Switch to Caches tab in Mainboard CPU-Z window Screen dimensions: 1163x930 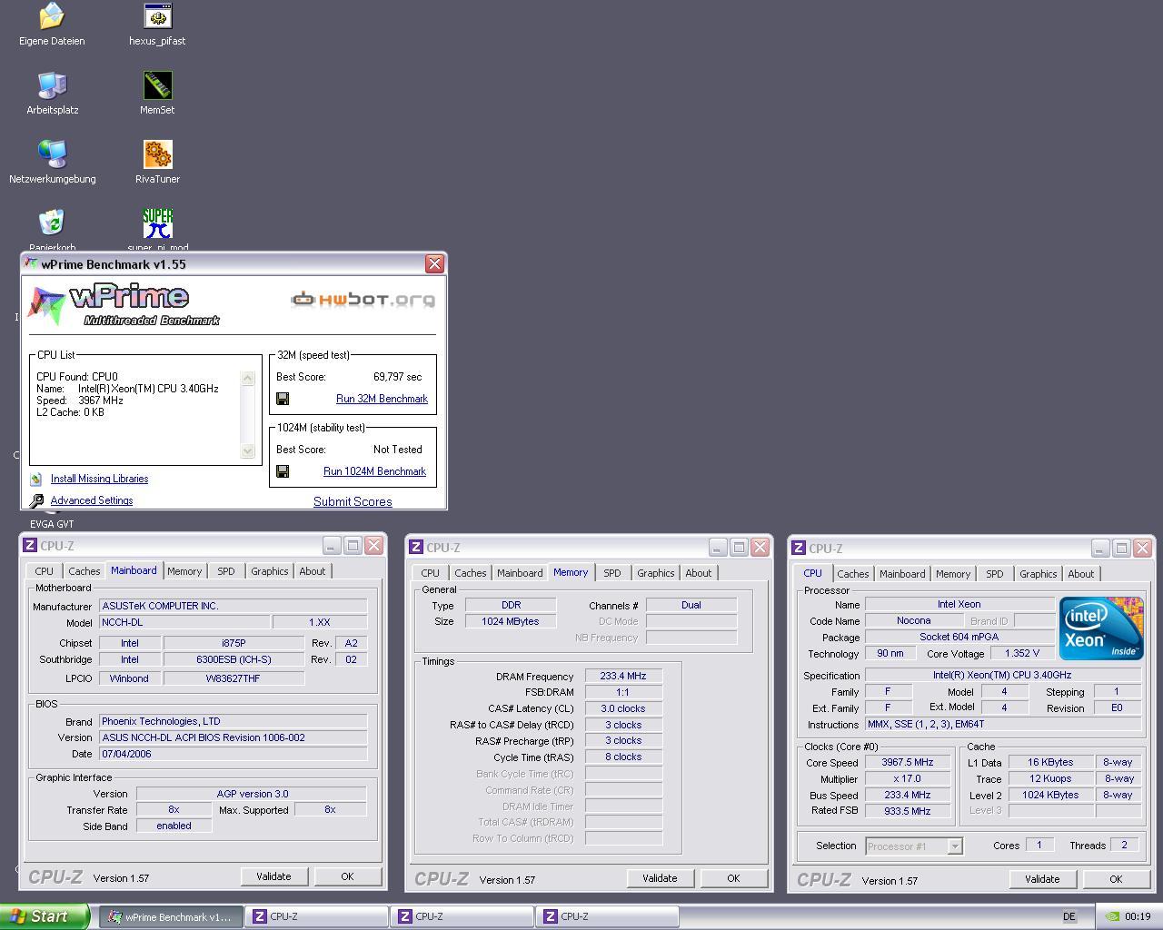pyautogui.click(x=84, y=571)
